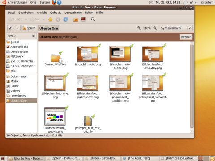
Task: Click the Vor forward button
Action: 35,19
